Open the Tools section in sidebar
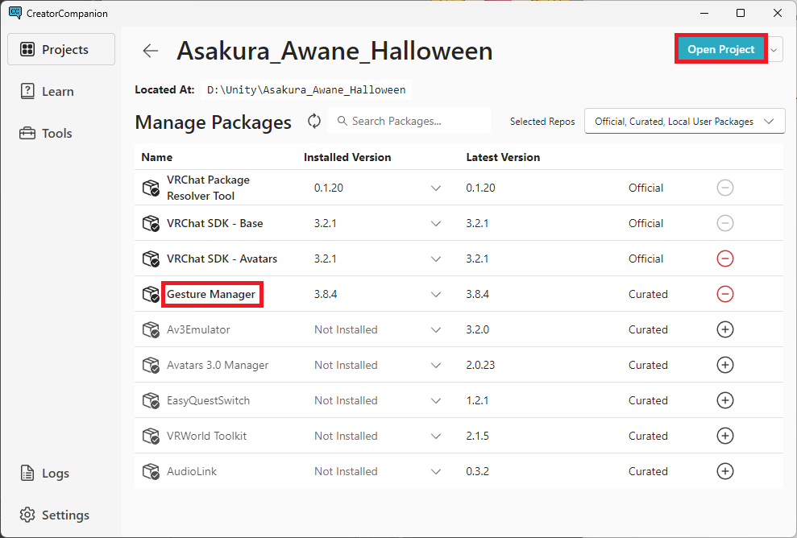This screenshot has width=797, height=538. tap(57, 133)
